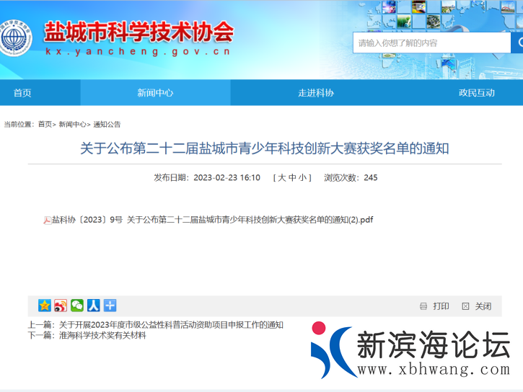Set font size to large 大
Image resolution: width=523 pixels, height=392 pixels.
point(282,177)
